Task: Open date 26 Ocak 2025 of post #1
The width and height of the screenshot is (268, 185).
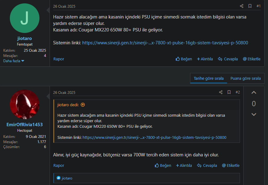Action: pyautogui.click(x=64, y=6)
